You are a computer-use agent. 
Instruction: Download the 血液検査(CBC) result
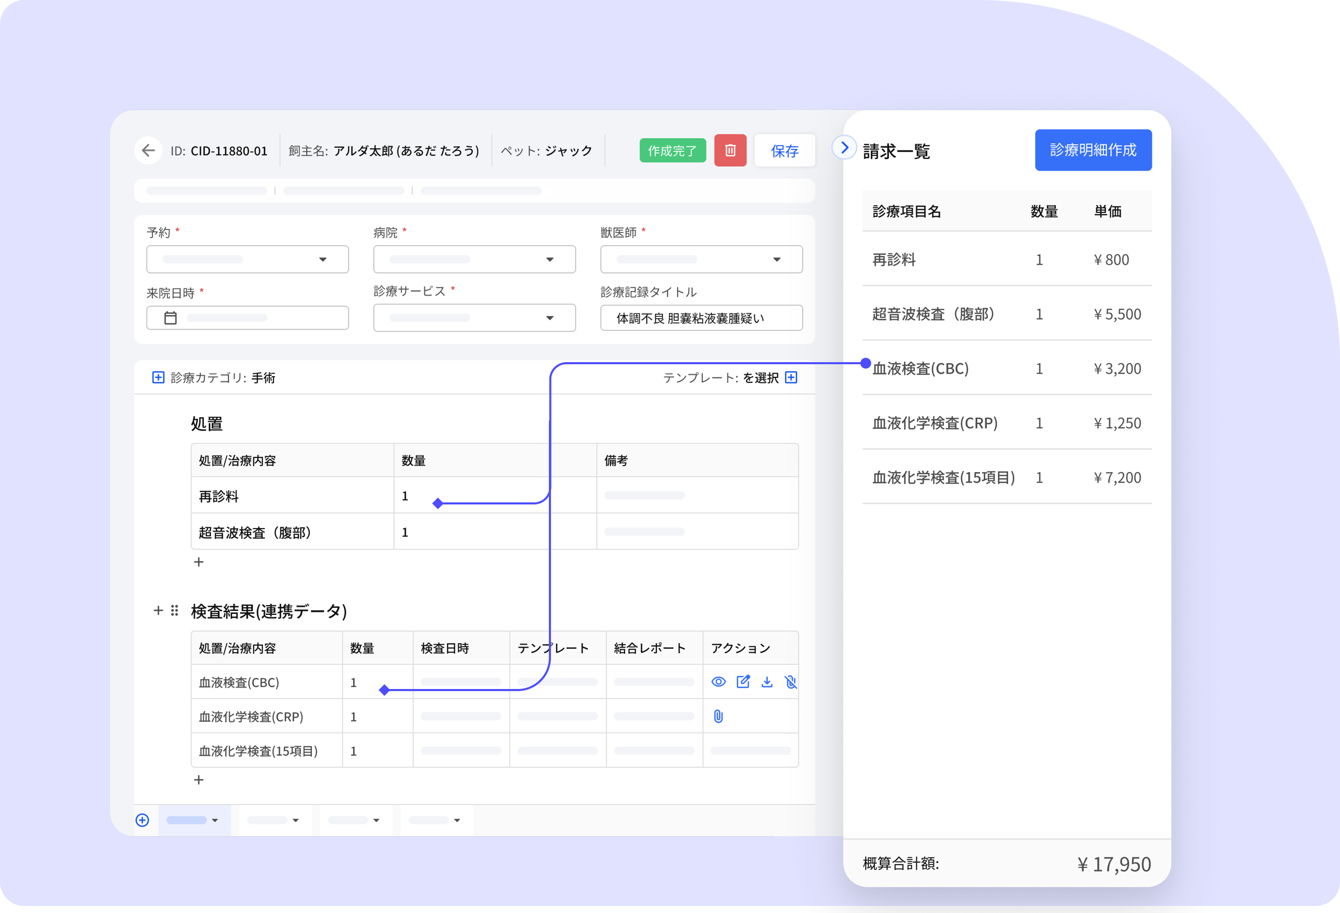point(767,682)
